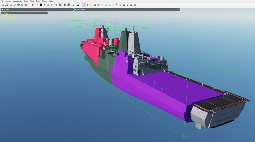Viewport: 255px width, 142px height.
Task: Click the green dotted grid icon
Action: click(x=117, y=5)
